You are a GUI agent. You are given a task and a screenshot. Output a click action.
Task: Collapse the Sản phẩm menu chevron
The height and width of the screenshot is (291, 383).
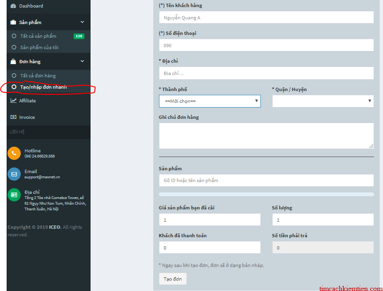(x=83, y=22)
